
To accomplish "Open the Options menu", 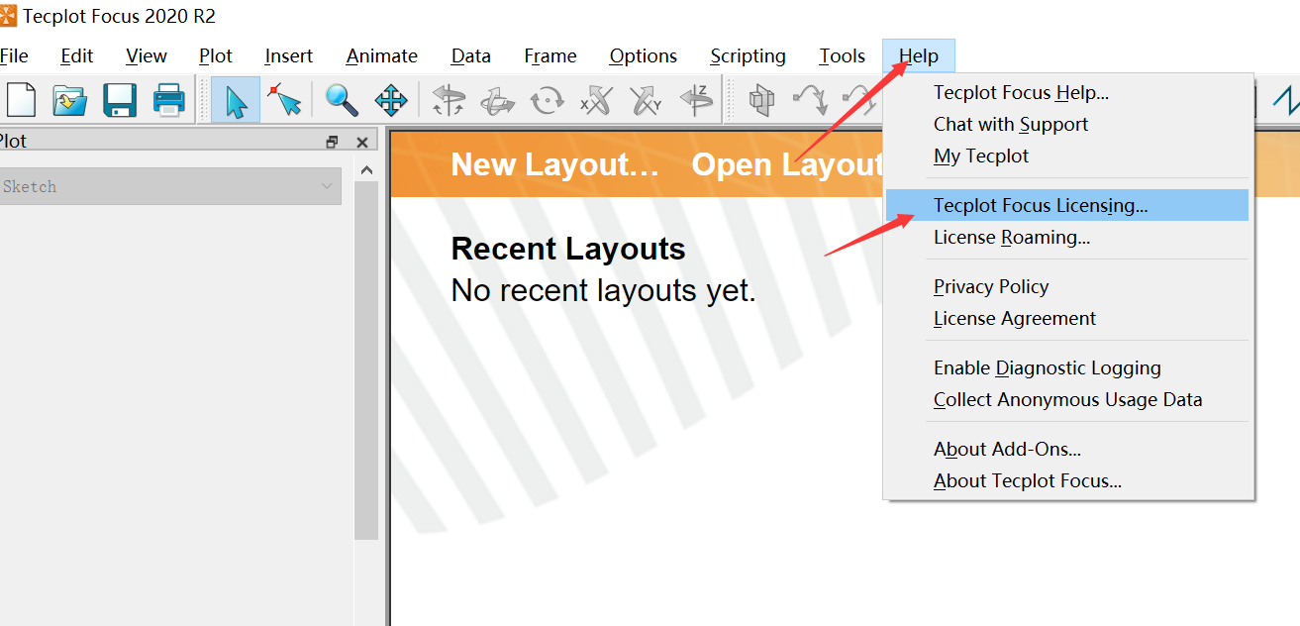I will point(644,56).
